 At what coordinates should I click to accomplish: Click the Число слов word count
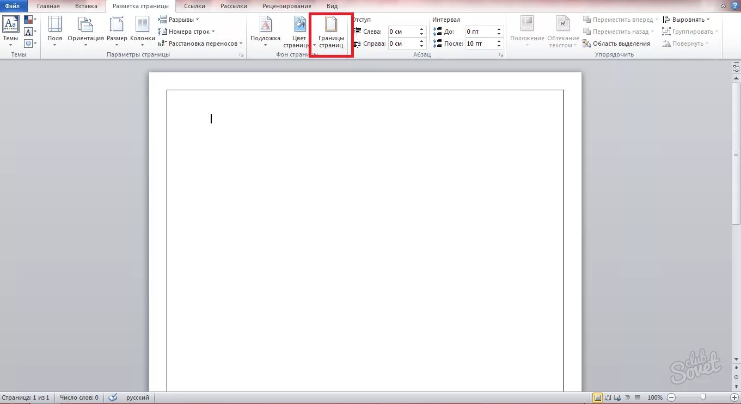pos(79,397)
